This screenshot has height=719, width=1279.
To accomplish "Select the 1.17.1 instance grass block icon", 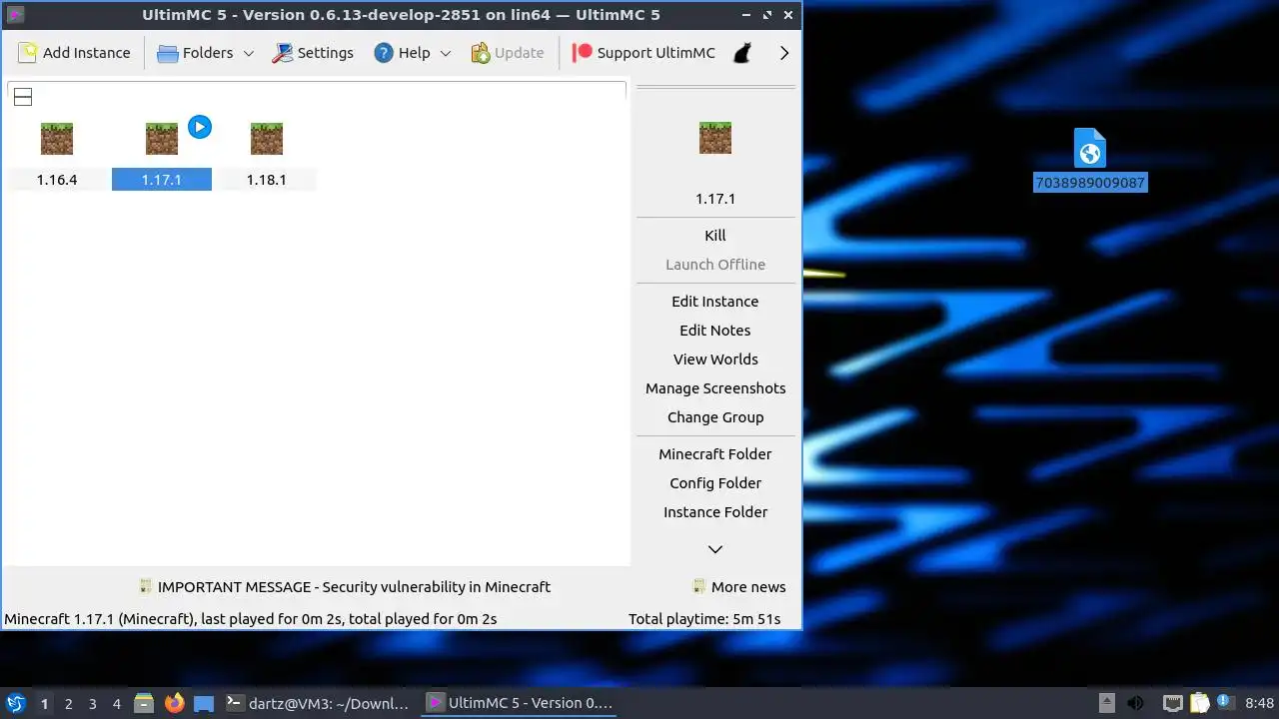I will coord(162,138).
